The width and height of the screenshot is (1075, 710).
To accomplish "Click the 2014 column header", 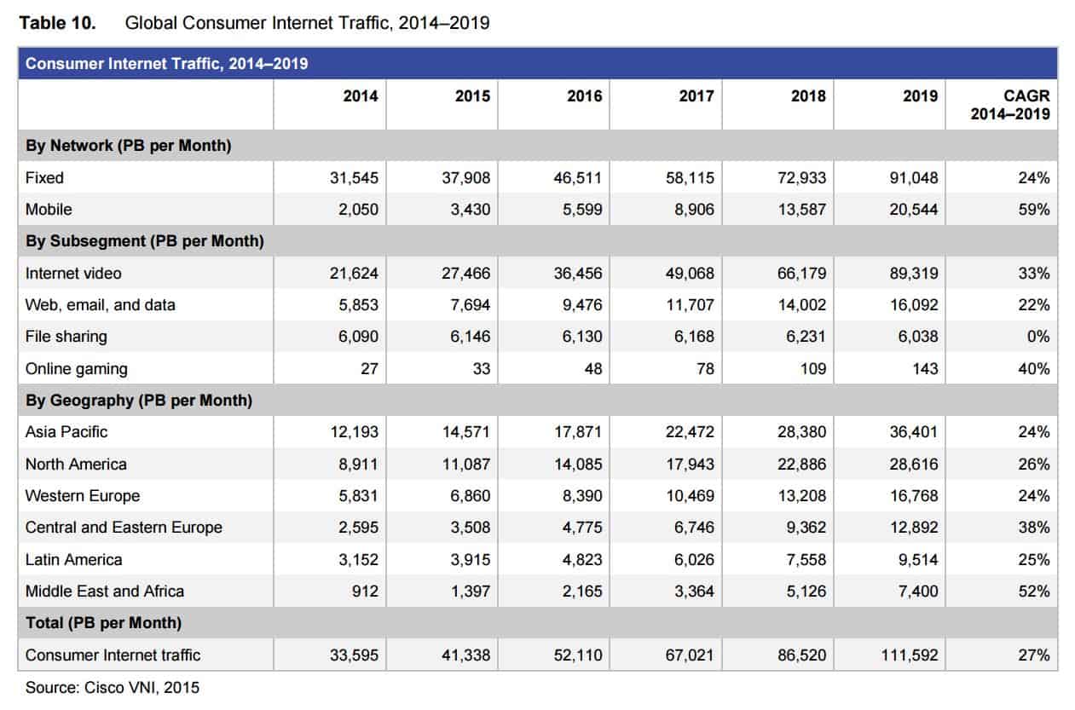I will pyautogui.click(x=360, y=96).
